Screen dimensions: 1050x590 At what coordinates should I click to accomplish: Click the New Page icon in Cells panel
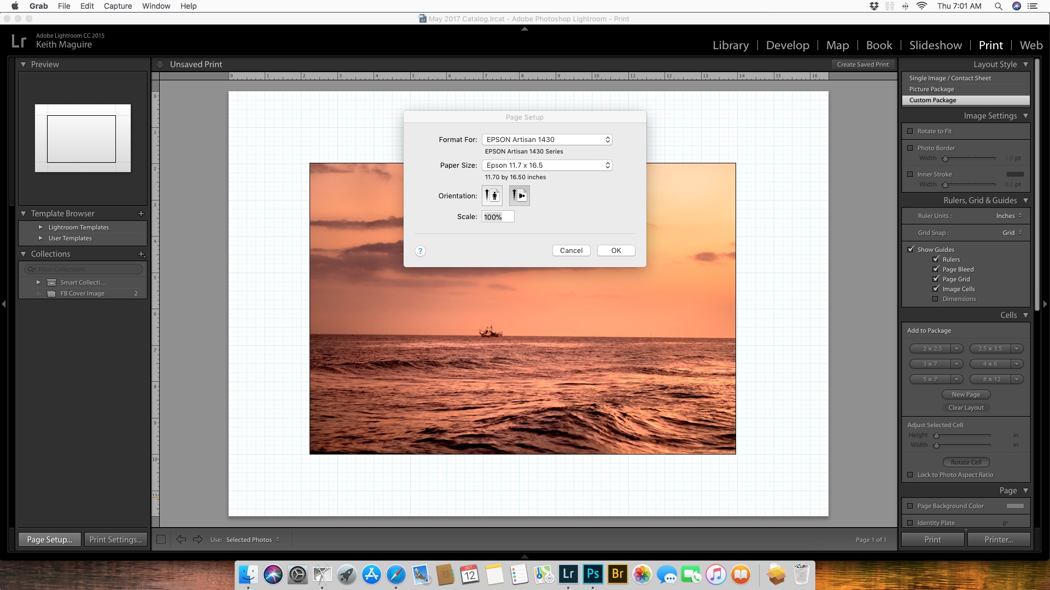[x=965, y=394]
